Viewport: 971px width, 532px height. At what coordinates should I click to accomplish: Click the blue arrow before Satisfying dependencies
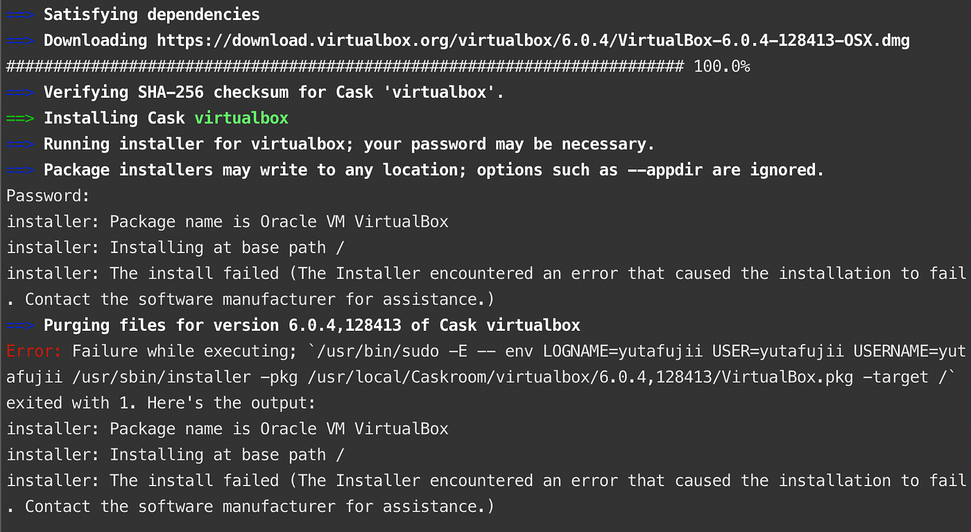coord(20,15)
